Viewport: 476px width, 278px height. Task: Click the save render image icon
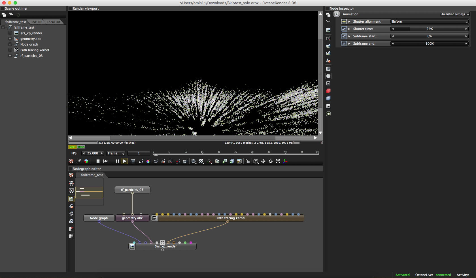[225, 161]
